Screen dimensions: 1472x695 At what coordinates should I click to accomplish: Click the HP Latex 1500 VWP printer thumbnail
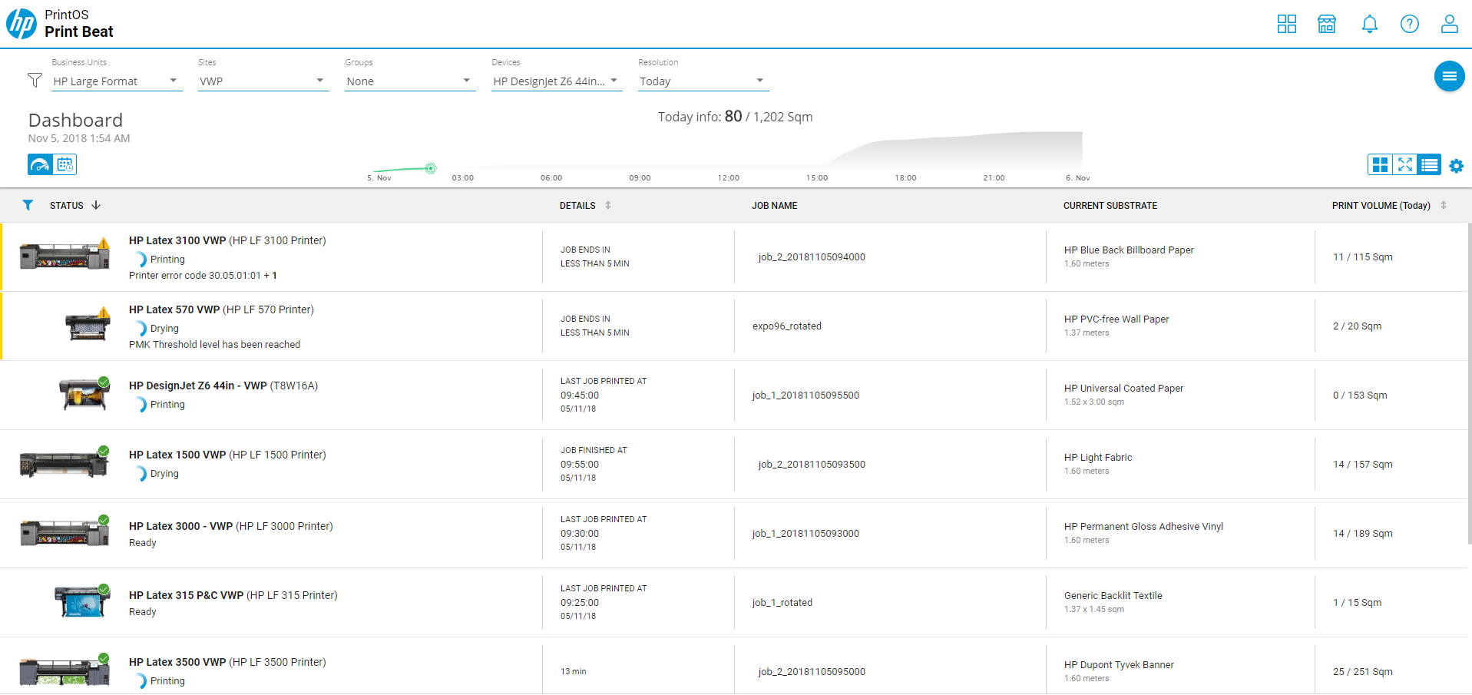64,464
